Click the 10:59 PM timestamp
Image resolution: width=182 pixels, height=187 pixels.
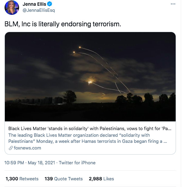click(15, 163)
